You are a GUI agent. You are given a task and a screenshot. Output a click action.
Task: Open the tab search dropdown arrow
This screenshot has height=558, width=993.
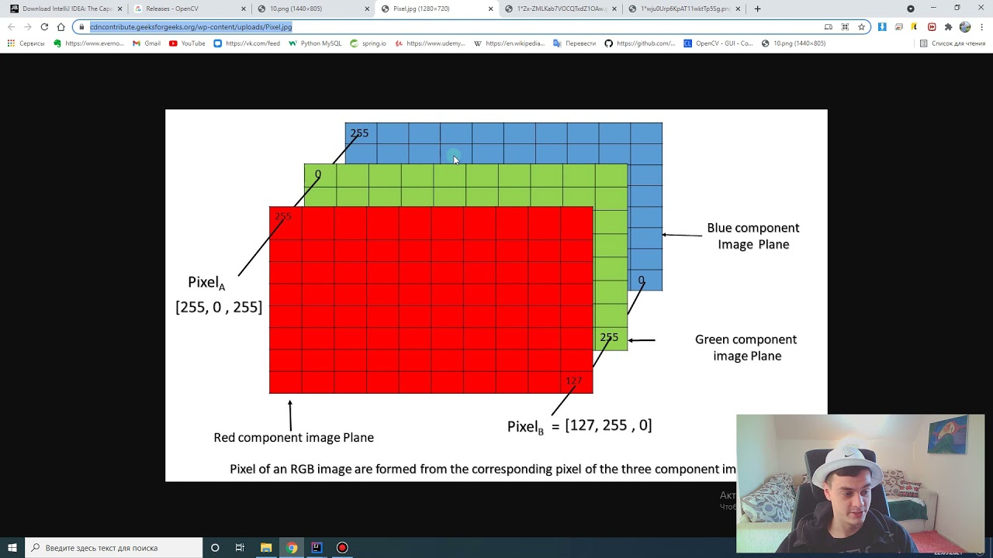pyautogui.click(x=911, y=9)
